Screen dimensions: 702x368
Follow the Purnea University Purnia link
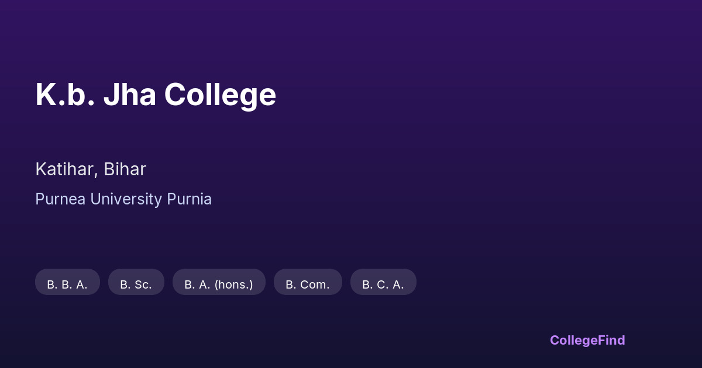tap(123, 199)
